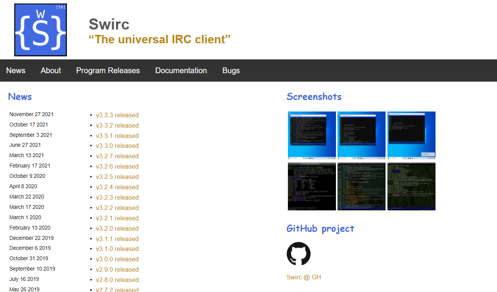Viewport: 497px width, 292px height.
Task: Open the v3.2.0 released link
Action: click(117, 228)
